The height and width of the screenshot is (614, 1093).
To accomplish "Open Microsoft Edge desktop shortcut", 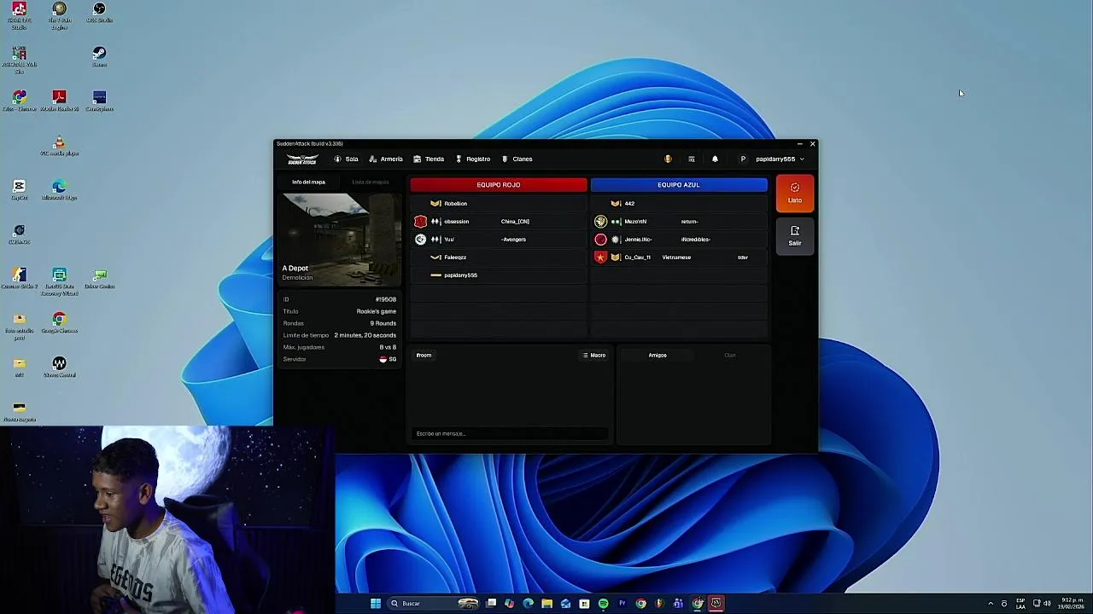I will tap(59, 190).
